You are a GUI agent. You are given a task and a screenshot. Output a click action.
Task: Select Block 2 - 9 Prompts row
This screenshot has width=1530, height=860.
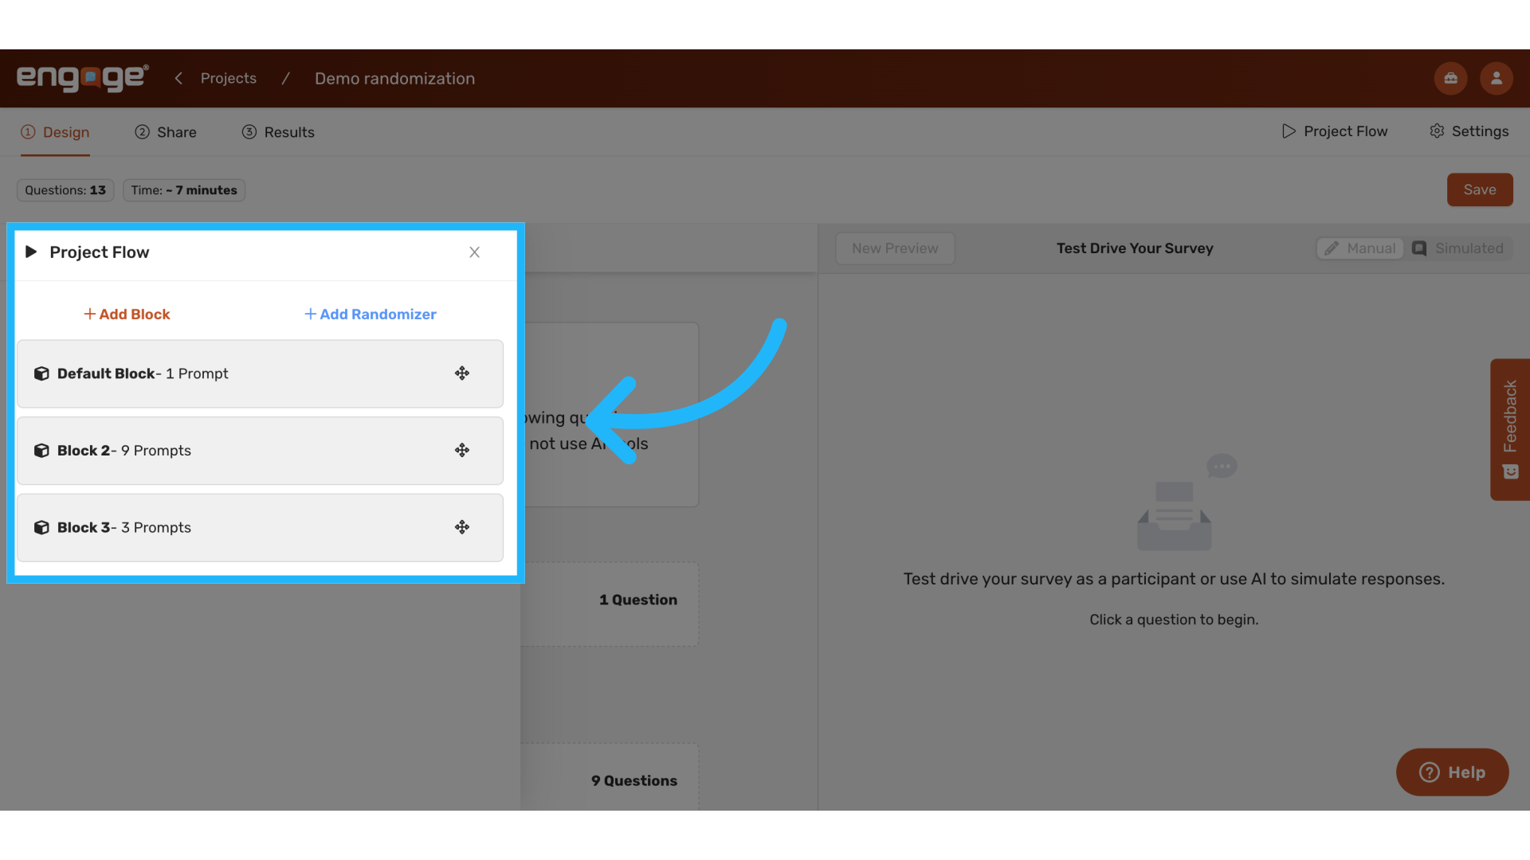(260, 451)
